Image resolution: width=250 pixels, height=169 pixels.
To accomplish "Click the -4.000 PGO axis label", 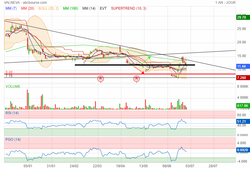I will coord(242,161).
